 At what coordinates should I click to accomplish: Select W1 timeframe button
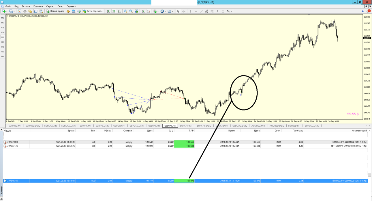[x=3, y=52]
